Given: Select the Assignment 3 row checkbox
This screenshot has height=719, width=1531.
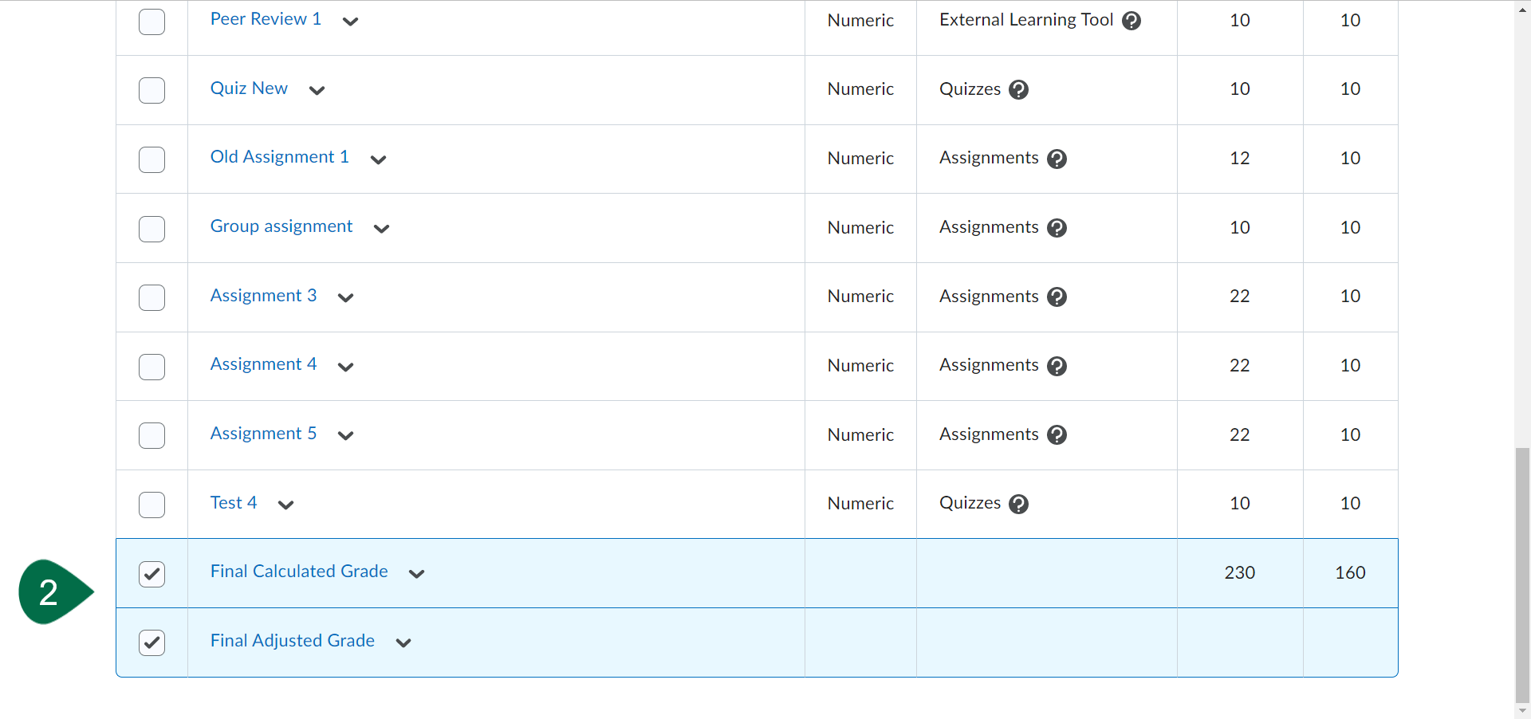Looking at the screenshot, I should [152, 297].
